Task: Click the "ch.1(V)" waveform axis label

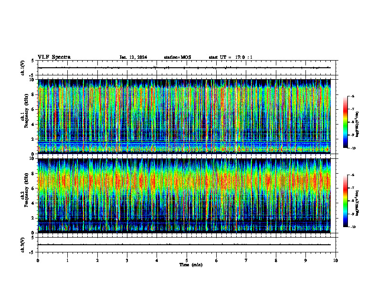Action: click(22, 68)
